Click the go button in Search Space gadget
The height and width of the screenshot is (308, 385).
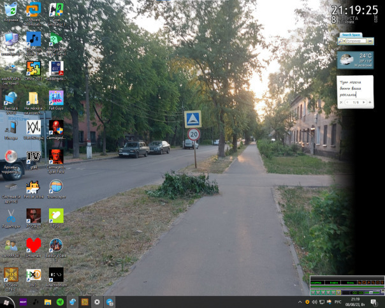click(370, 41)
